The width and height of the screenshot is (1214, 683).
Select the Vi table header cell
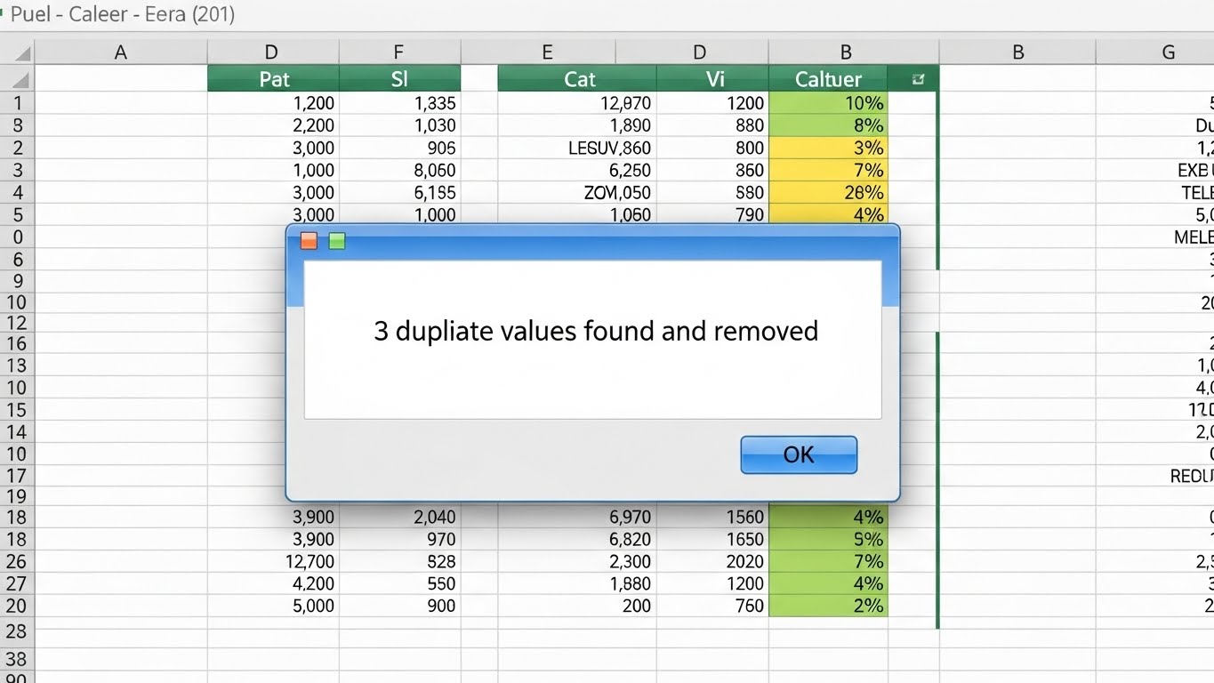(714, 79)
